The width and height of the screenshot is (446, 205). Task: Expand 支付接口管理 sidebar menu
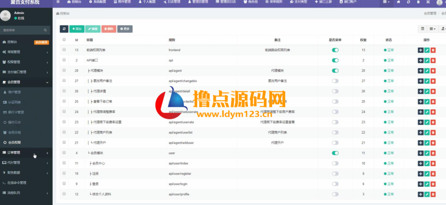(x=26, y=72)
